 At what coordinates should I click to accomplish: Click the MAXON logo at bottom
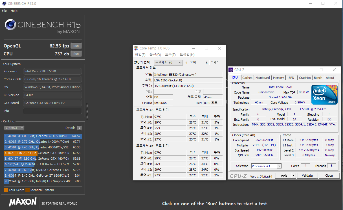pos(23,202)
